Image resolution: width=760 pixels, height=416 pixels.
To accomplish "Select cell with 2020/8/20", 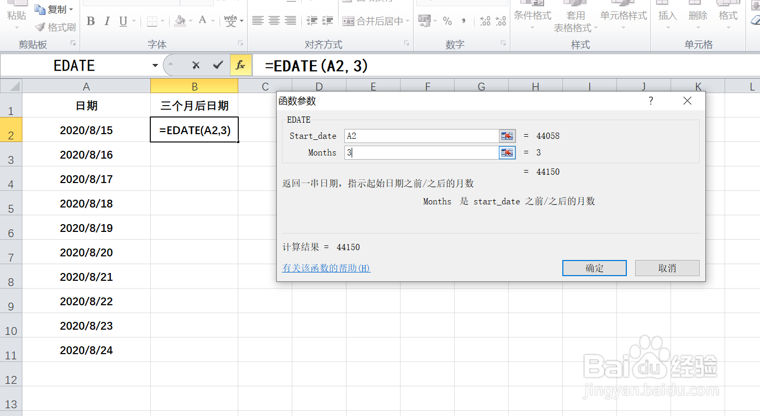I will click(x=86, y=252).
